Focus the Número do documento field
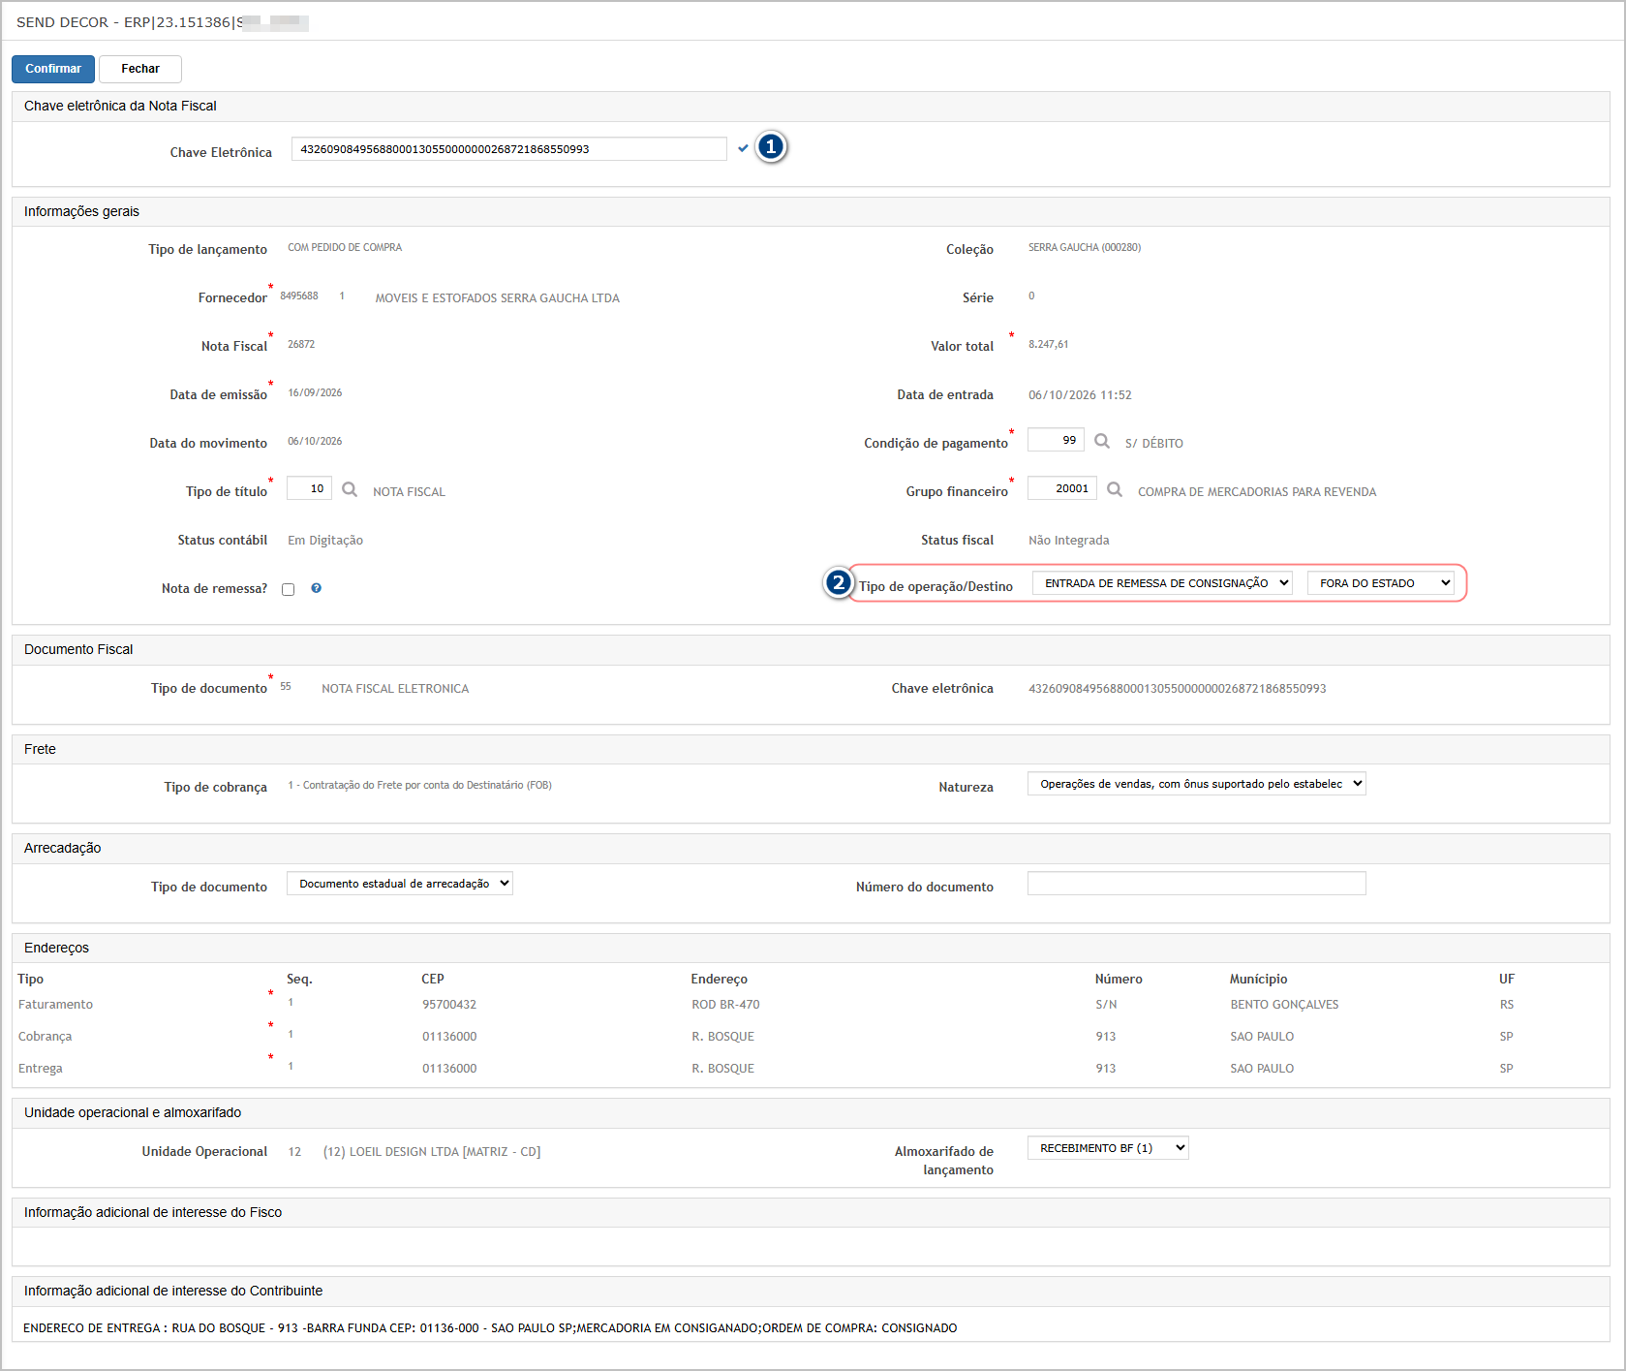1626x1371 pixels. point(1197,884)
